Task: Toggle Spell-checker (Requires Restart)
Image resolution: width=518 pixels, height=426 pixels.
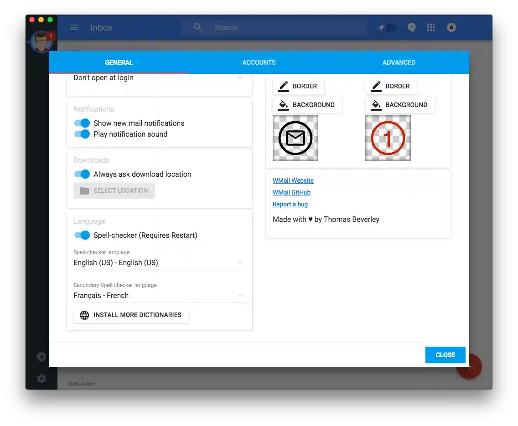Action: [82, 235]
